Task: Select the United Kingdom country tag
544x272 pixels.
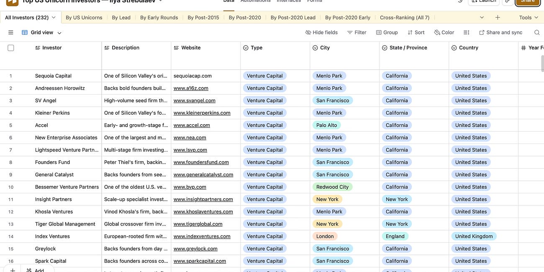Action: click(474, 236)
